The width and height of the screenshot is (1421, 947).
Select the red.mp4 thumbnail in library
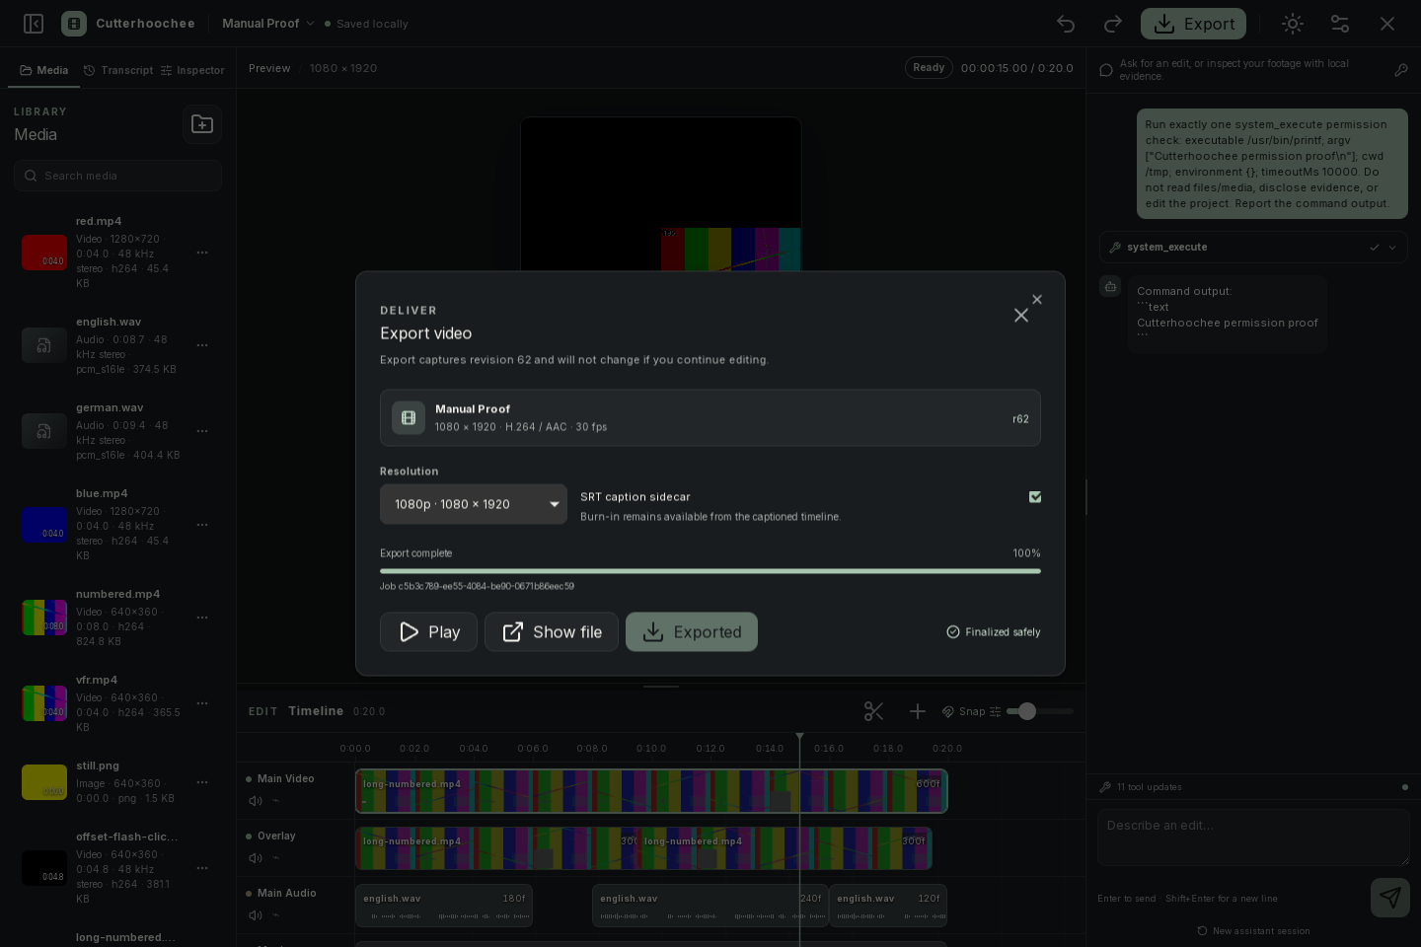[44, 253]
